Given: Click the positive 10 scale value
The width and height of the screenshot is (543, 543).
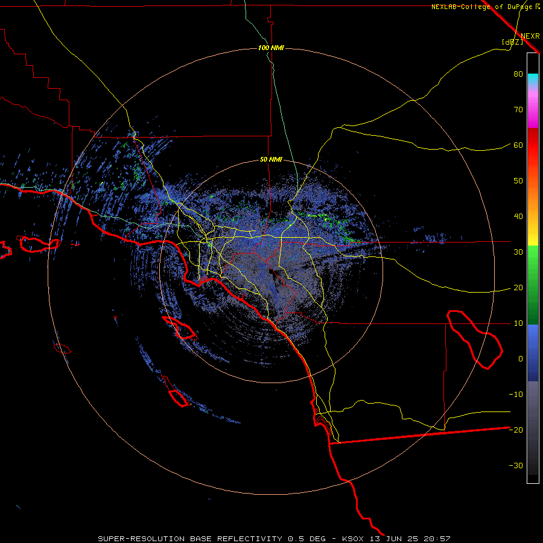Looking at the screenshot, I should 518,323.
